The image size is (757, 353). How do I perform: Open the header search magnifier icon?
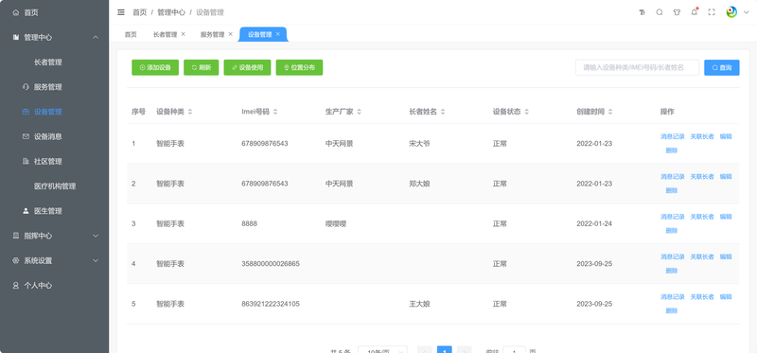(660, 12)
